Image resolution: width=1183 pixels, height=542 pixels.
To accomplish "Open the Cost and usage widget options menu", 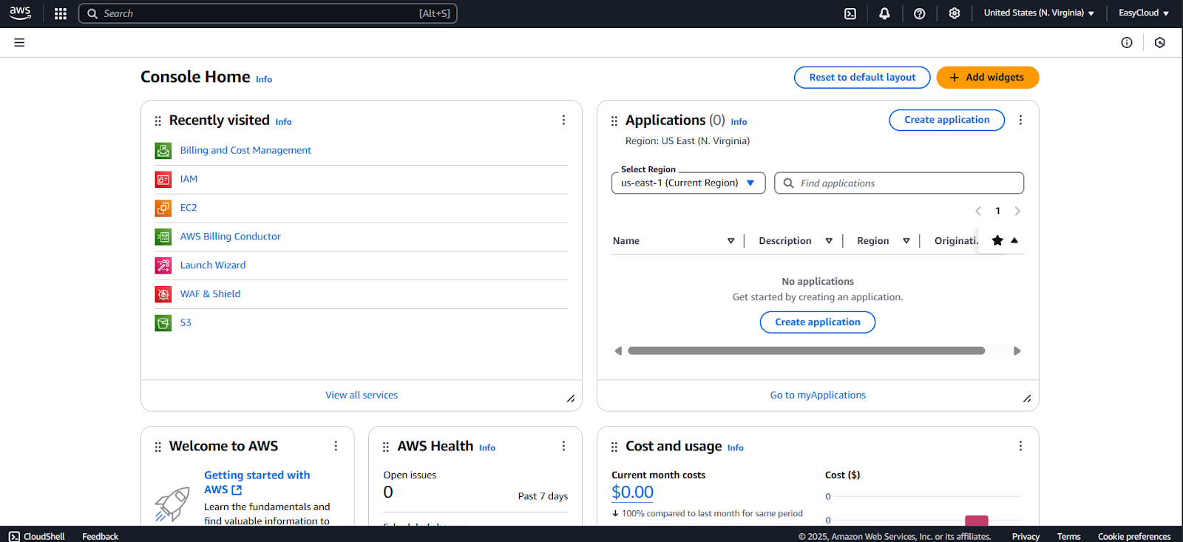I will [x=1020, y=446].
